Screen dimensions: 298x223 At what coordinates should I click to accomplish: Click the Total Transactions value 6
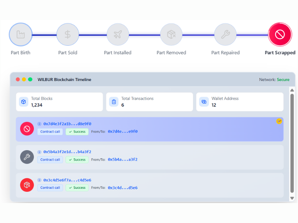(x=123, y=105)
